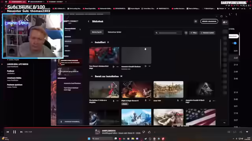Collapse the Installiert section

92,42
